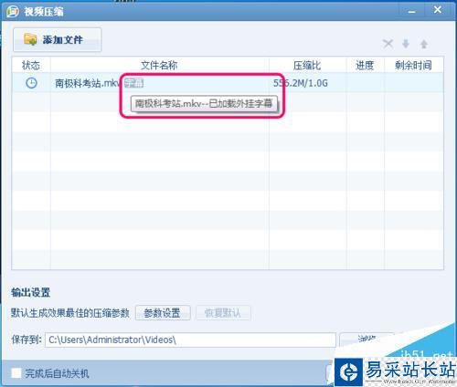Minimize the 视频压缩 window
The height and width of the screenshot is (387, 457).
[x=411, y=11]
